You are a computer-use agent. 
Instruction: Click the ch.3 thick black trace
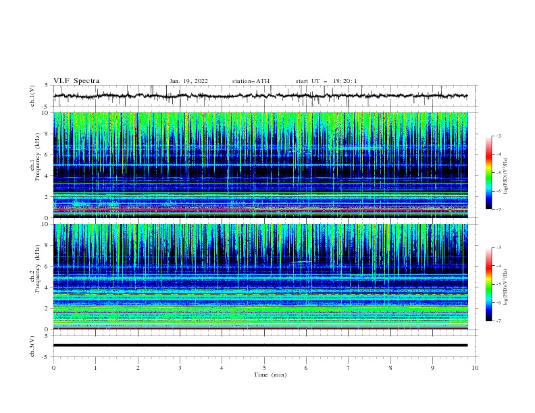[261, 346]
